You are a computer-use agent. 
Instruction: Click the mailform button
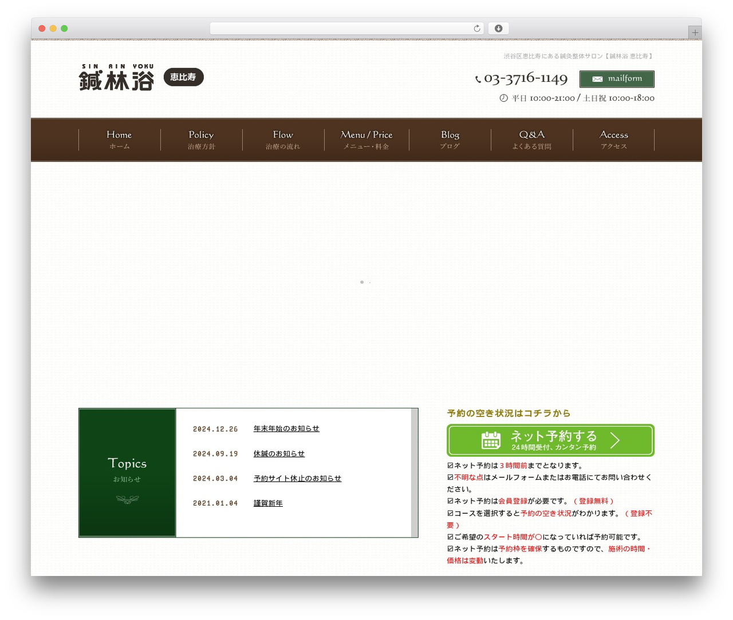(x=617, y=79)
